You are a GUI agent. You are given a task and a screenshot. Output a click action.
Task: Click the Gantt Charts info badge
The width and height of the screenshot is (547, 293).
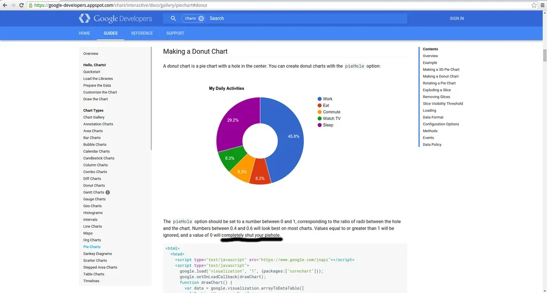point(108,192)
